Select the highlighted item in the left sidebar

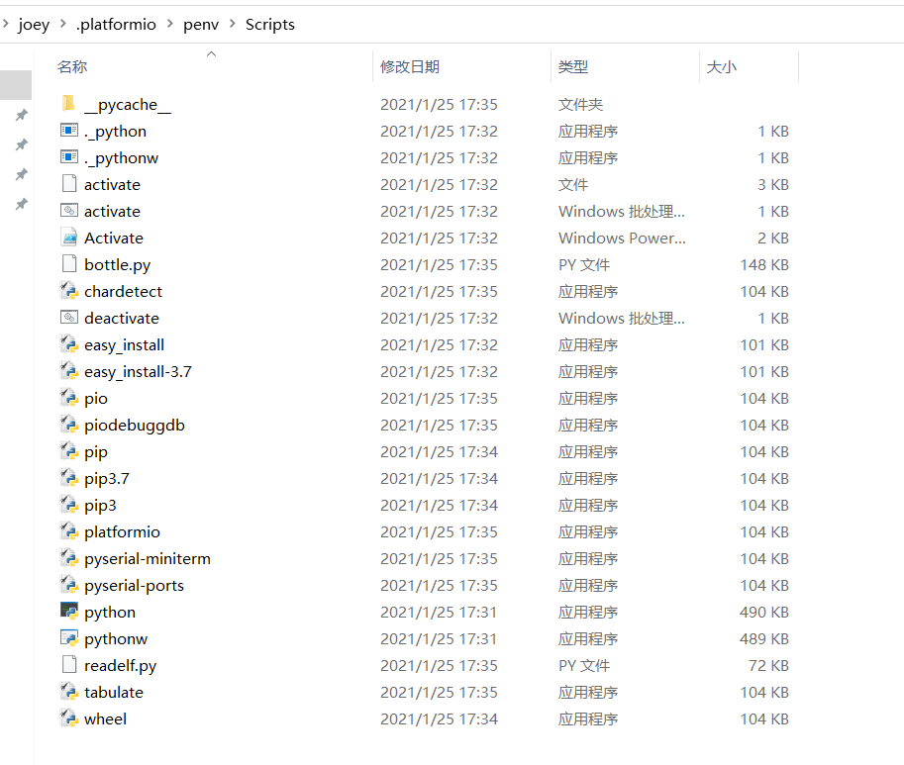[x=16, y=85]
